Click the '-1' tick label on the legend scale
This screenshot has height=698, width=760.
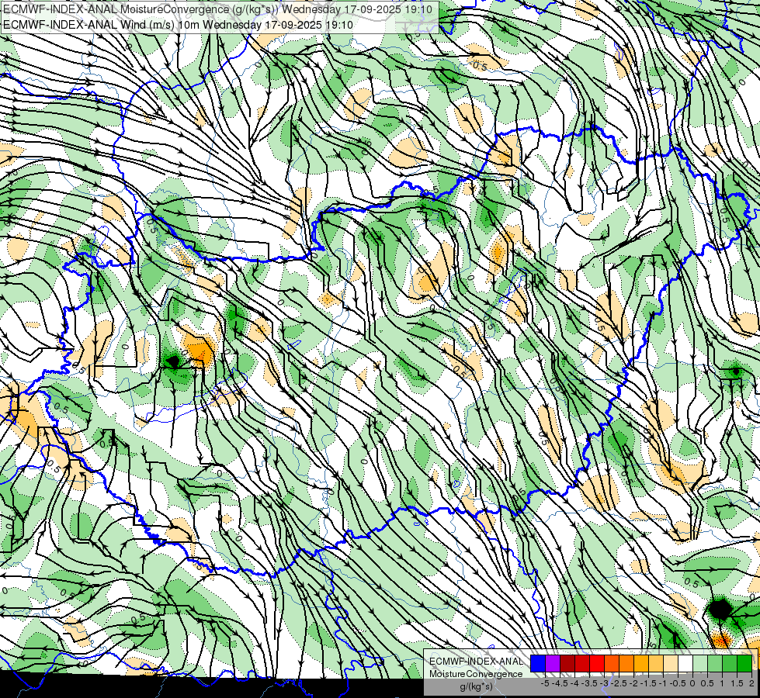[x=663, y=683]
